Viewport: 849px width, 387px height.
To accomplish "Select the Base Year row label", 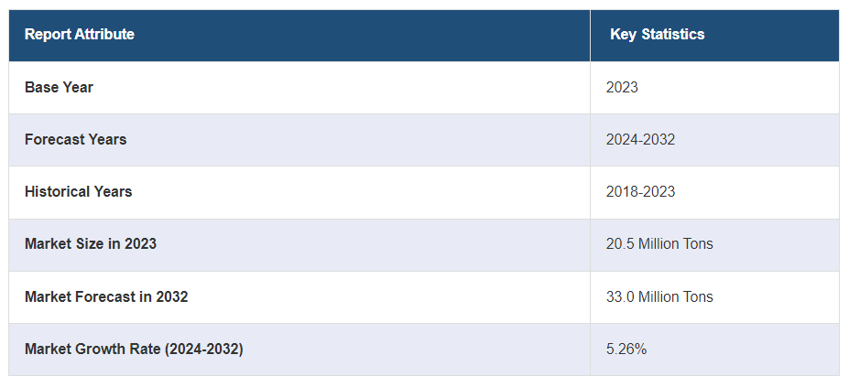I will pyautogui.click(x=59, y=87).
